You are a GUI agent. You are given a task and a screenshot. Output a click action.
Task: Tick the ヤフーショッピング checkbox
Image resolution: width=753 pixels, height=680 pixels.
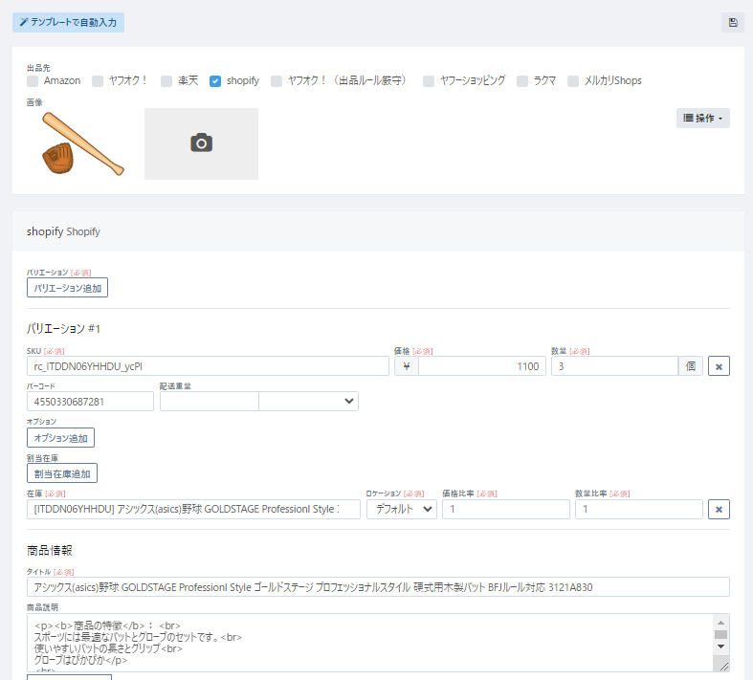click(429, 81)
